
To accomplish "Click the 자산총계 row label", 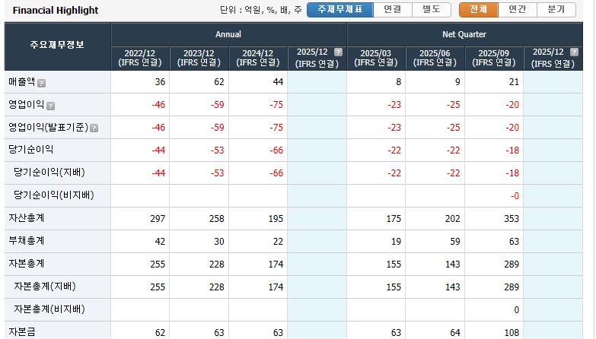I will click(x=27, y=218).
